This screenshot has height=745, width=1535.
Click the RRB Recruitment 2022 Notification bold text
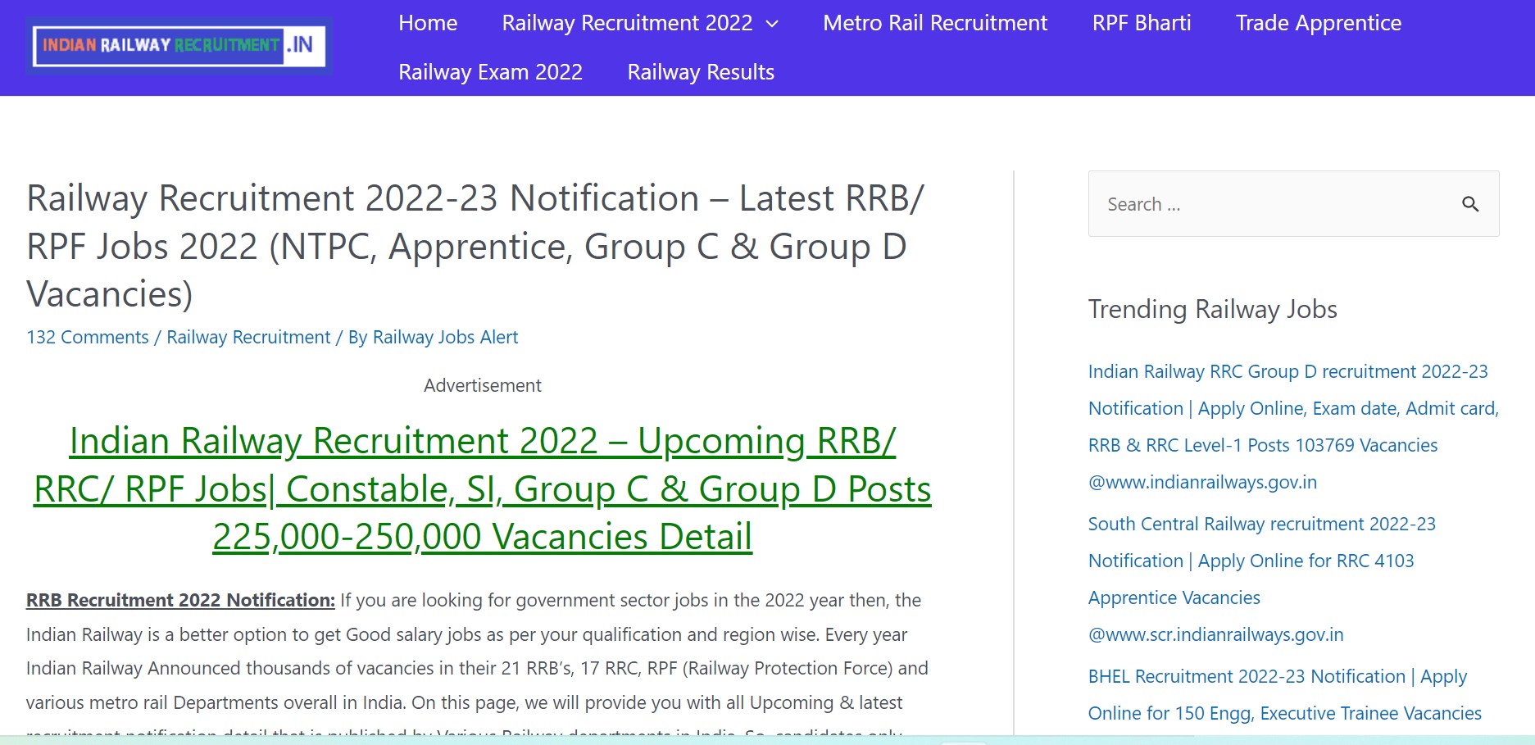coord(180,600)
